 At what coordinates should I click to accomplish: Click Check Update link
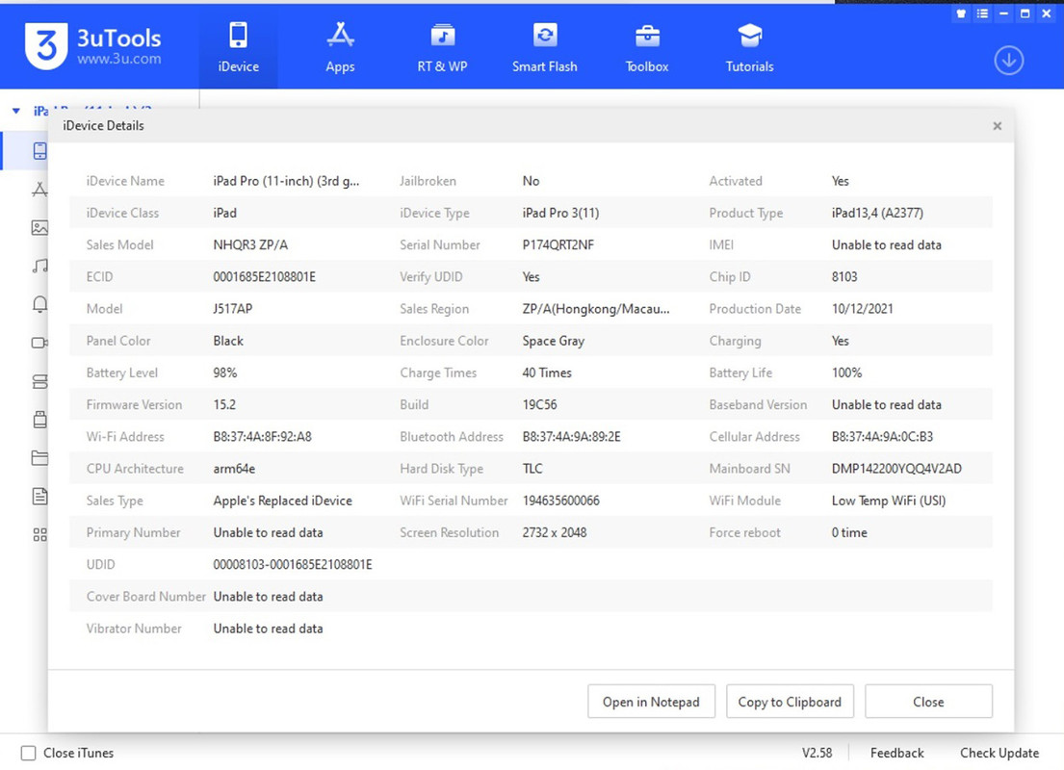pyautogui.click(x=999, y=753)
